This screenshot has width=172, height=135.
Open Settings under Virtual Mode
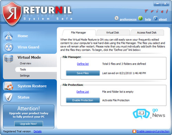[25, 76]
